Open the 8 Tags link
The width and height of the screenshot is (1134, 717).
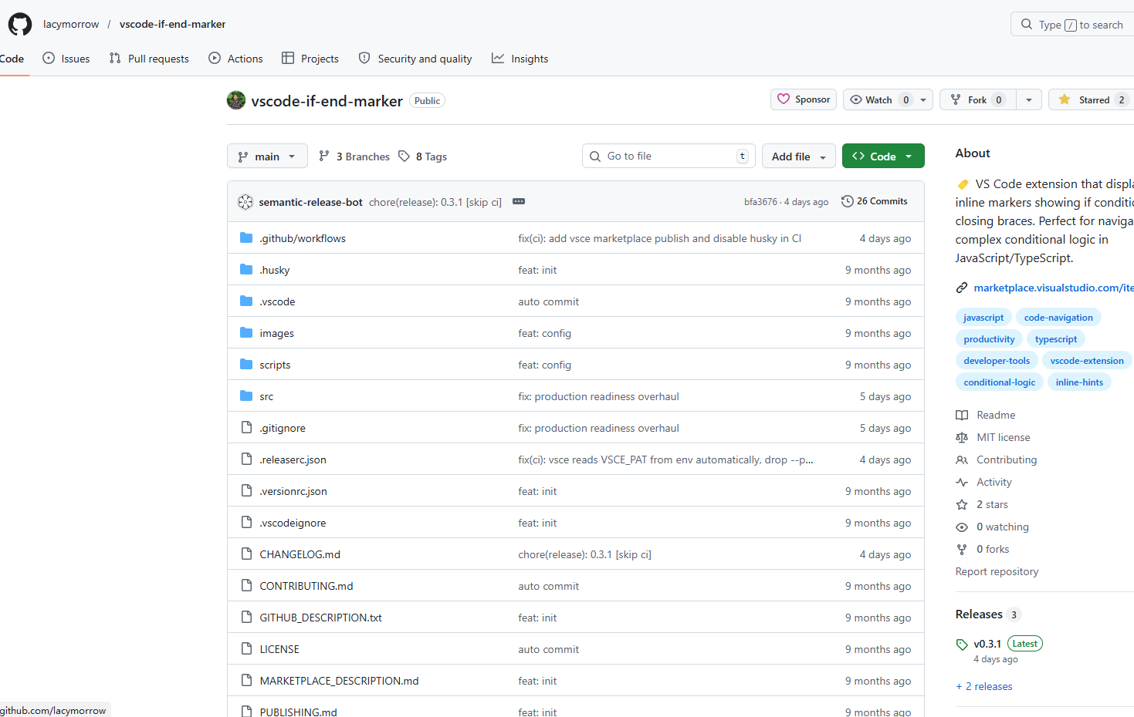tap(422, 157)
